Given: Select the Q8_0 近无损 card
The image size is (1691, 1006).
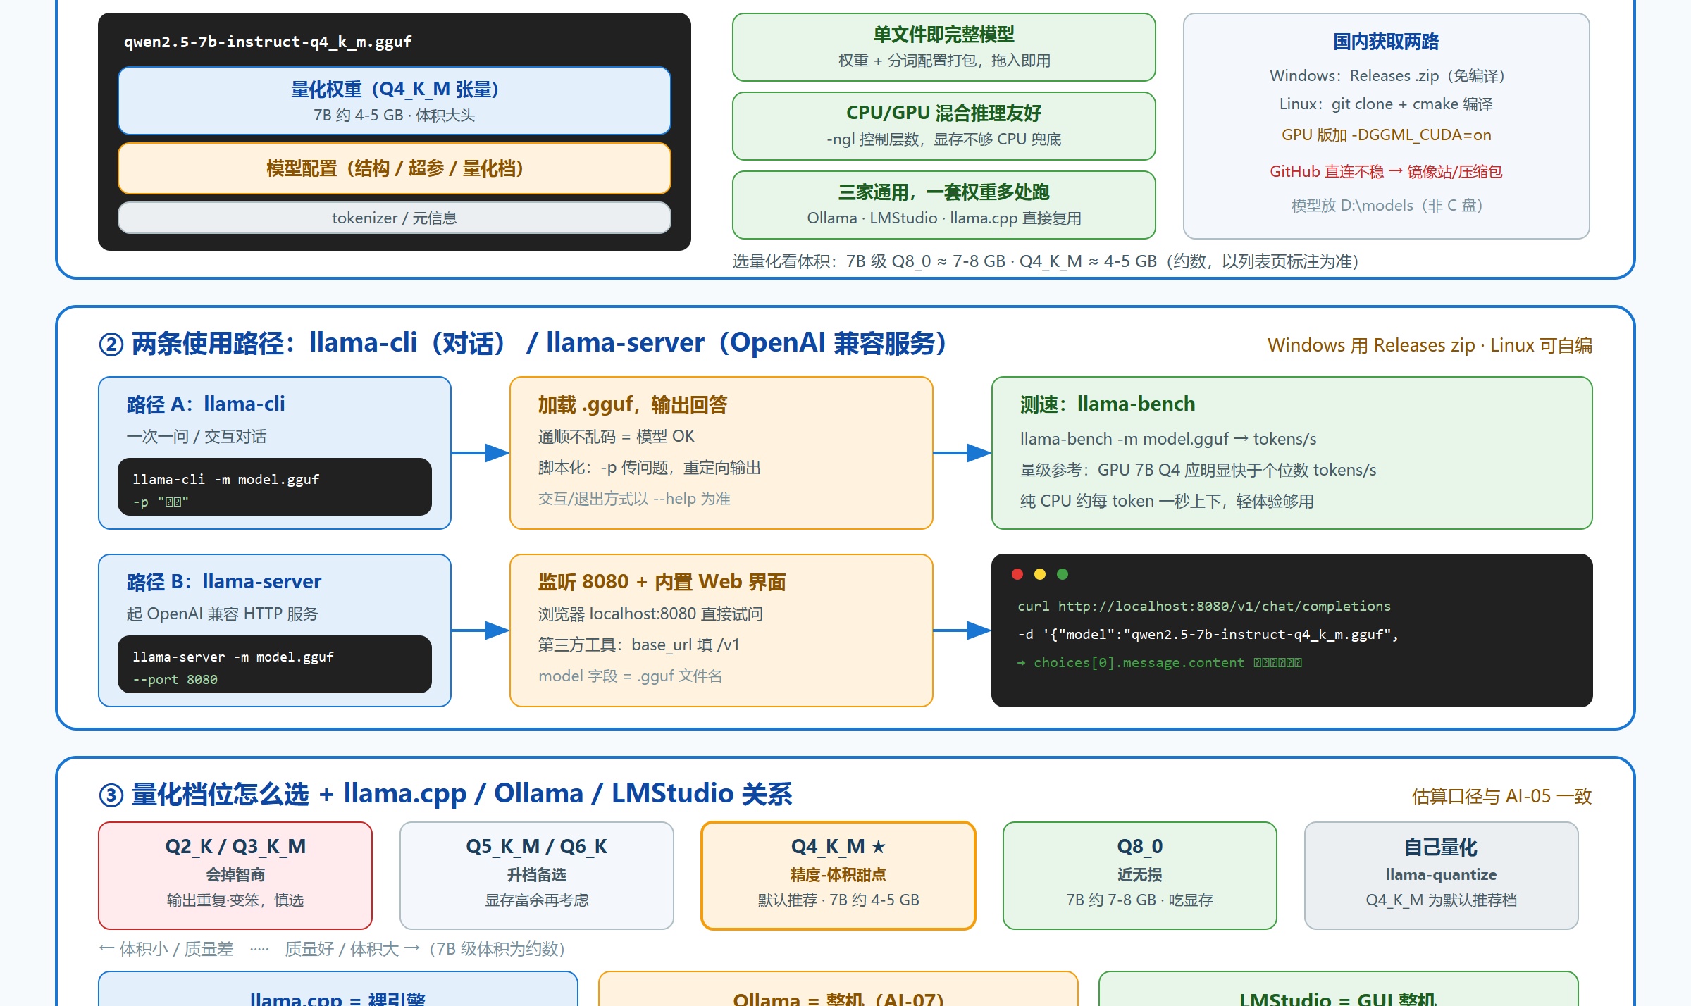Looking at the screenshot, I should (x=1140, y=876).
